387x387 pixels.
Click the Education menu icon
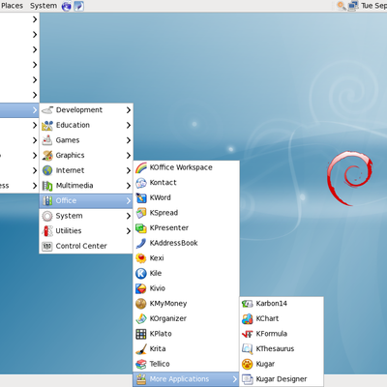coord(47,125)
